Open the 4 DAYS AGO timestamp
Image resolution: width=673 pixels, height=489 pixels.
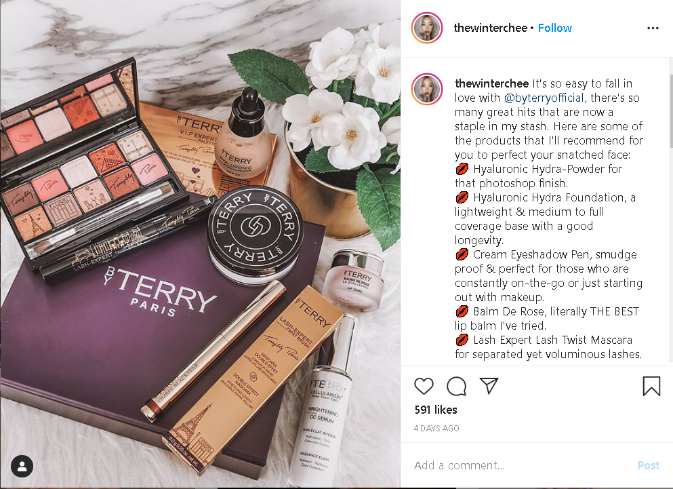(x=436, y=429)
